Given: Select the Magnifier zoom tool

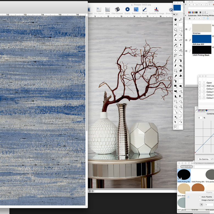Looking at the screenshot, I should (181, 20).
